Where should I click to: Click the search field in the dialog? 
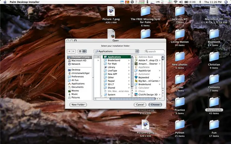pyautogui.click(x=155, y=52)
